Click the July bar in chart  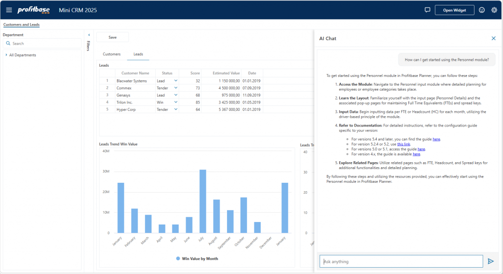pyautogui.click(x=202, y=201)
